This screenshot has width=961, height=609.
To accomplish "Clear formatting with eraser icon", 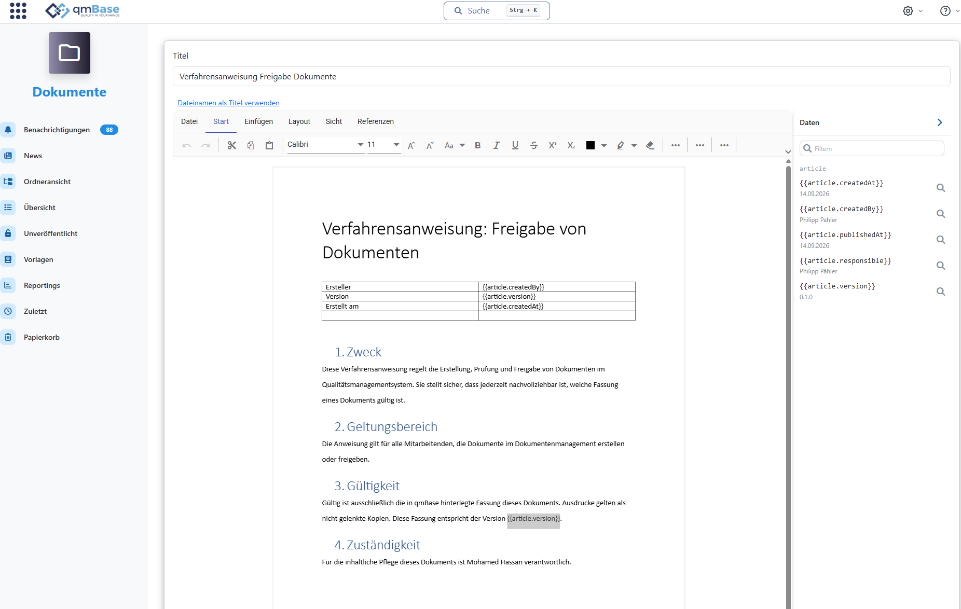I will pyautogui.click(x=650, y=145).
